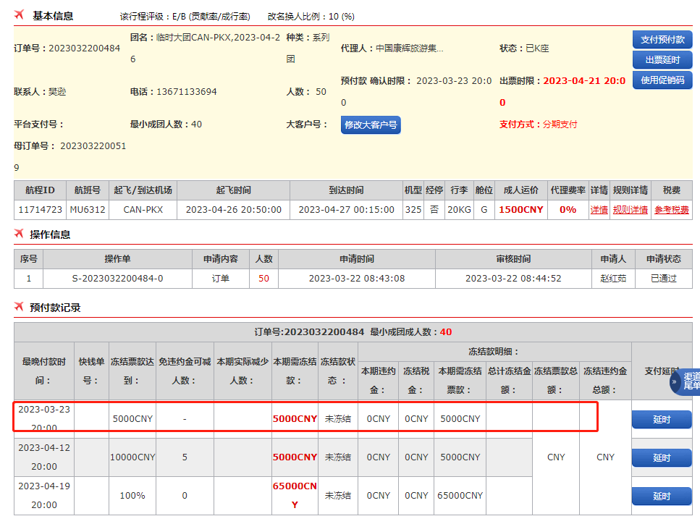Click the 65000CNY freeze amount cell
Viewport: 700px width, 524px height.
(295, 496)
